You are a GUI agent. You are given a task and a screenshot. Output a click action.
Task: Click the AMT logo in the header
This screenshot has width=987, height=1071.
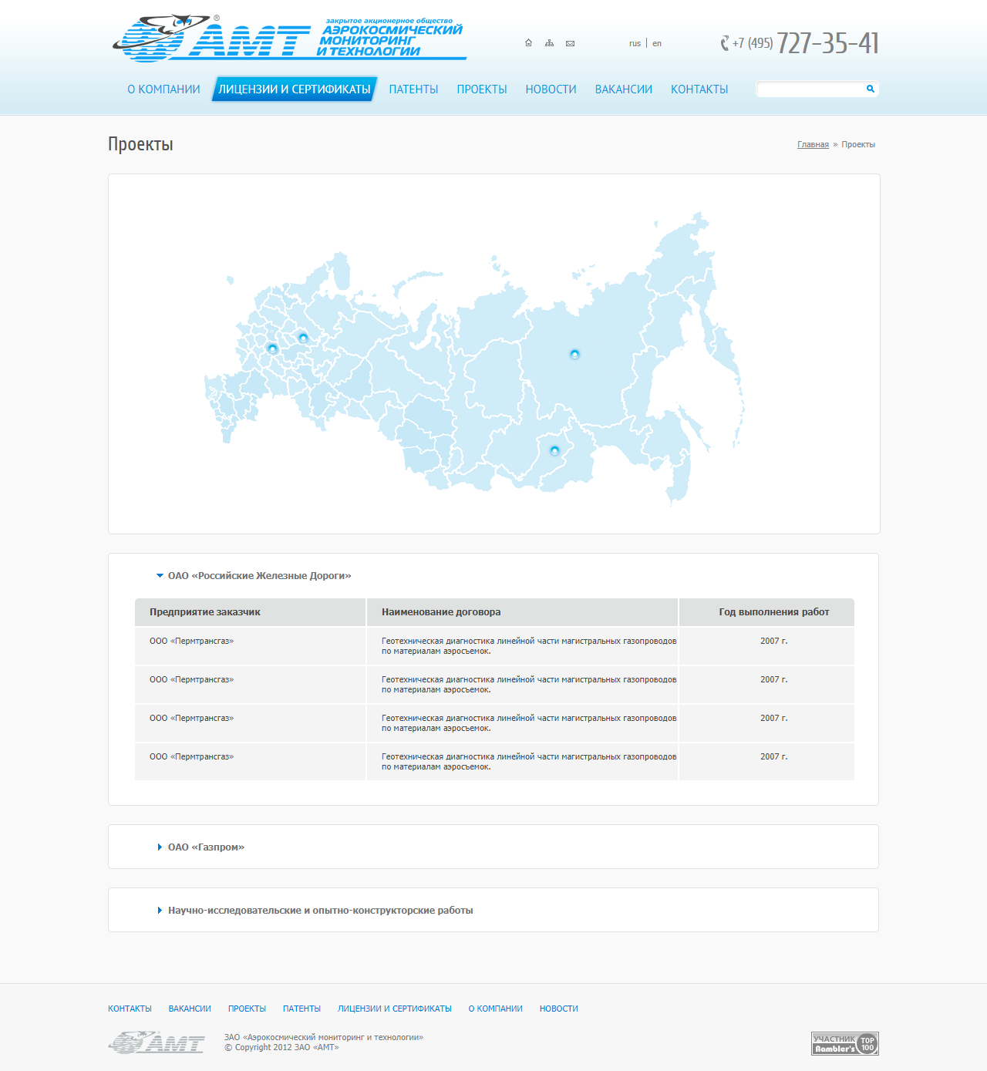tap(289, 38)
